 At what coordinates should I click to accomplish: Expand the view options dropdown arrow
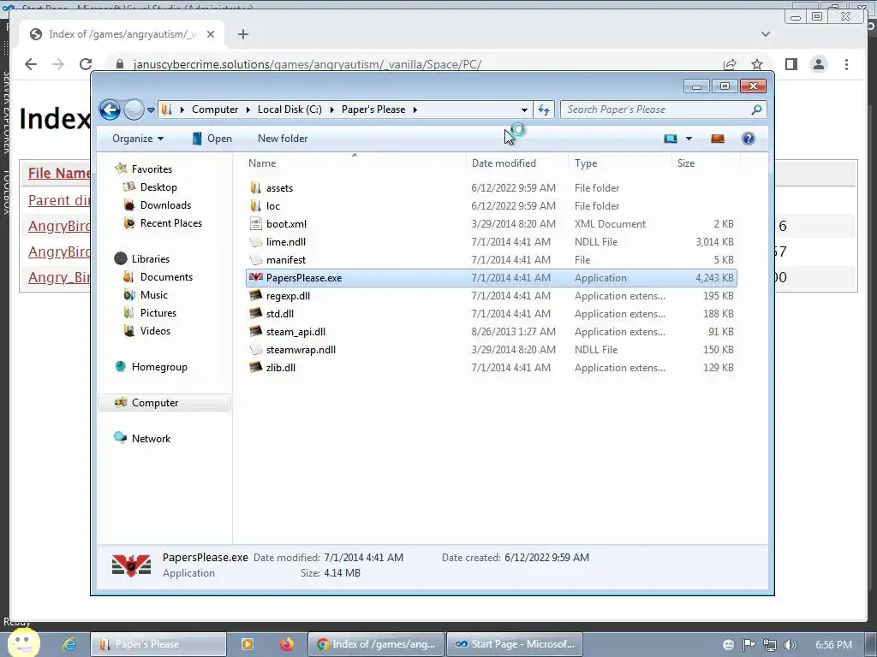[689, 139]
